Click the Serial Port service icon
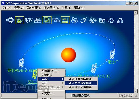139x99 pixels. [x=29, y=20]
